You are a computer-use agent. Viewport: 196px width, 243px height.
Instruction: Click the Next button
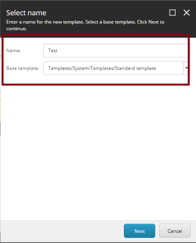[140, 231]
